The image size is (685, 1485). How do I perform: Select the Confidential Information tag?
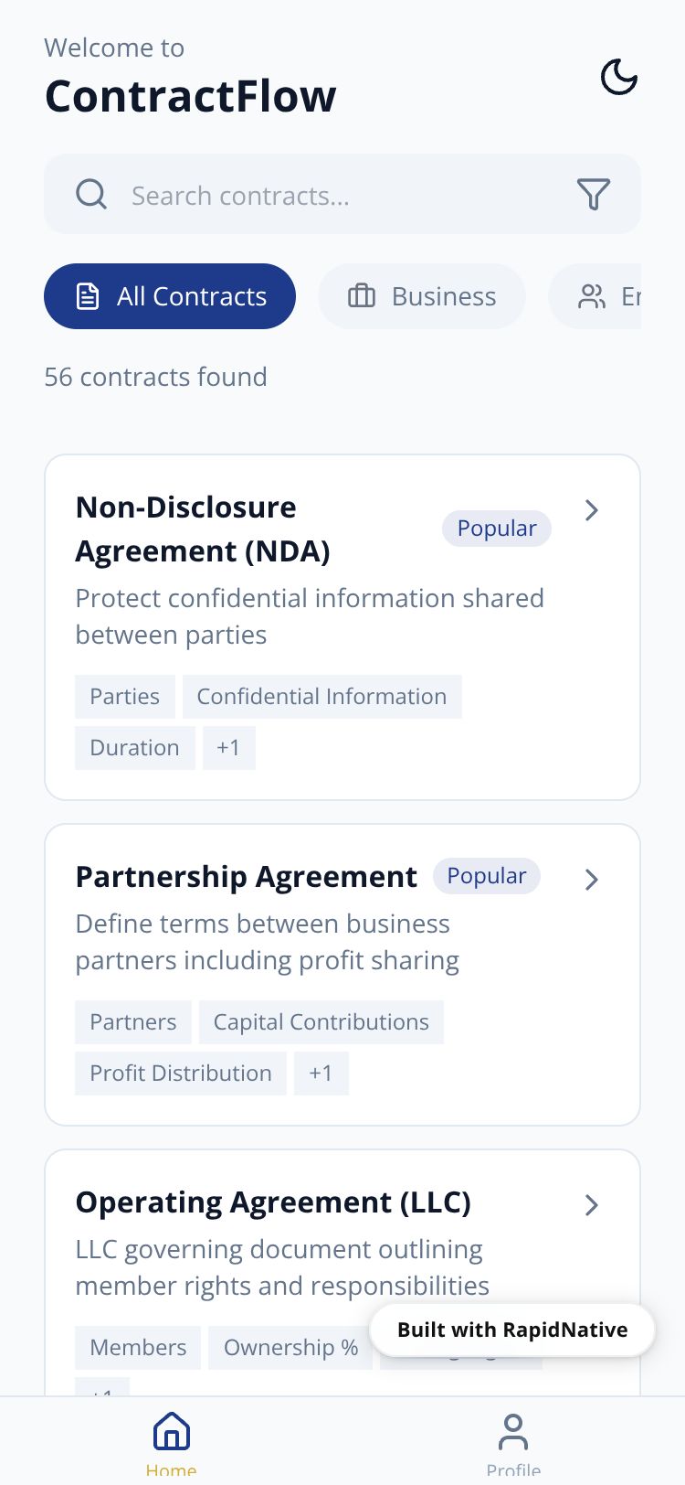click(321, 697)
